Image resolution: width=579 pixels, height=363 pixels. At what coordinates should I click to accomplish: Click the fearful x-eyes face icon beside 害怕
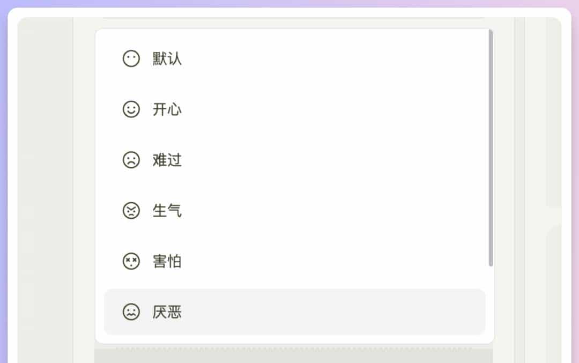[130, 261]
